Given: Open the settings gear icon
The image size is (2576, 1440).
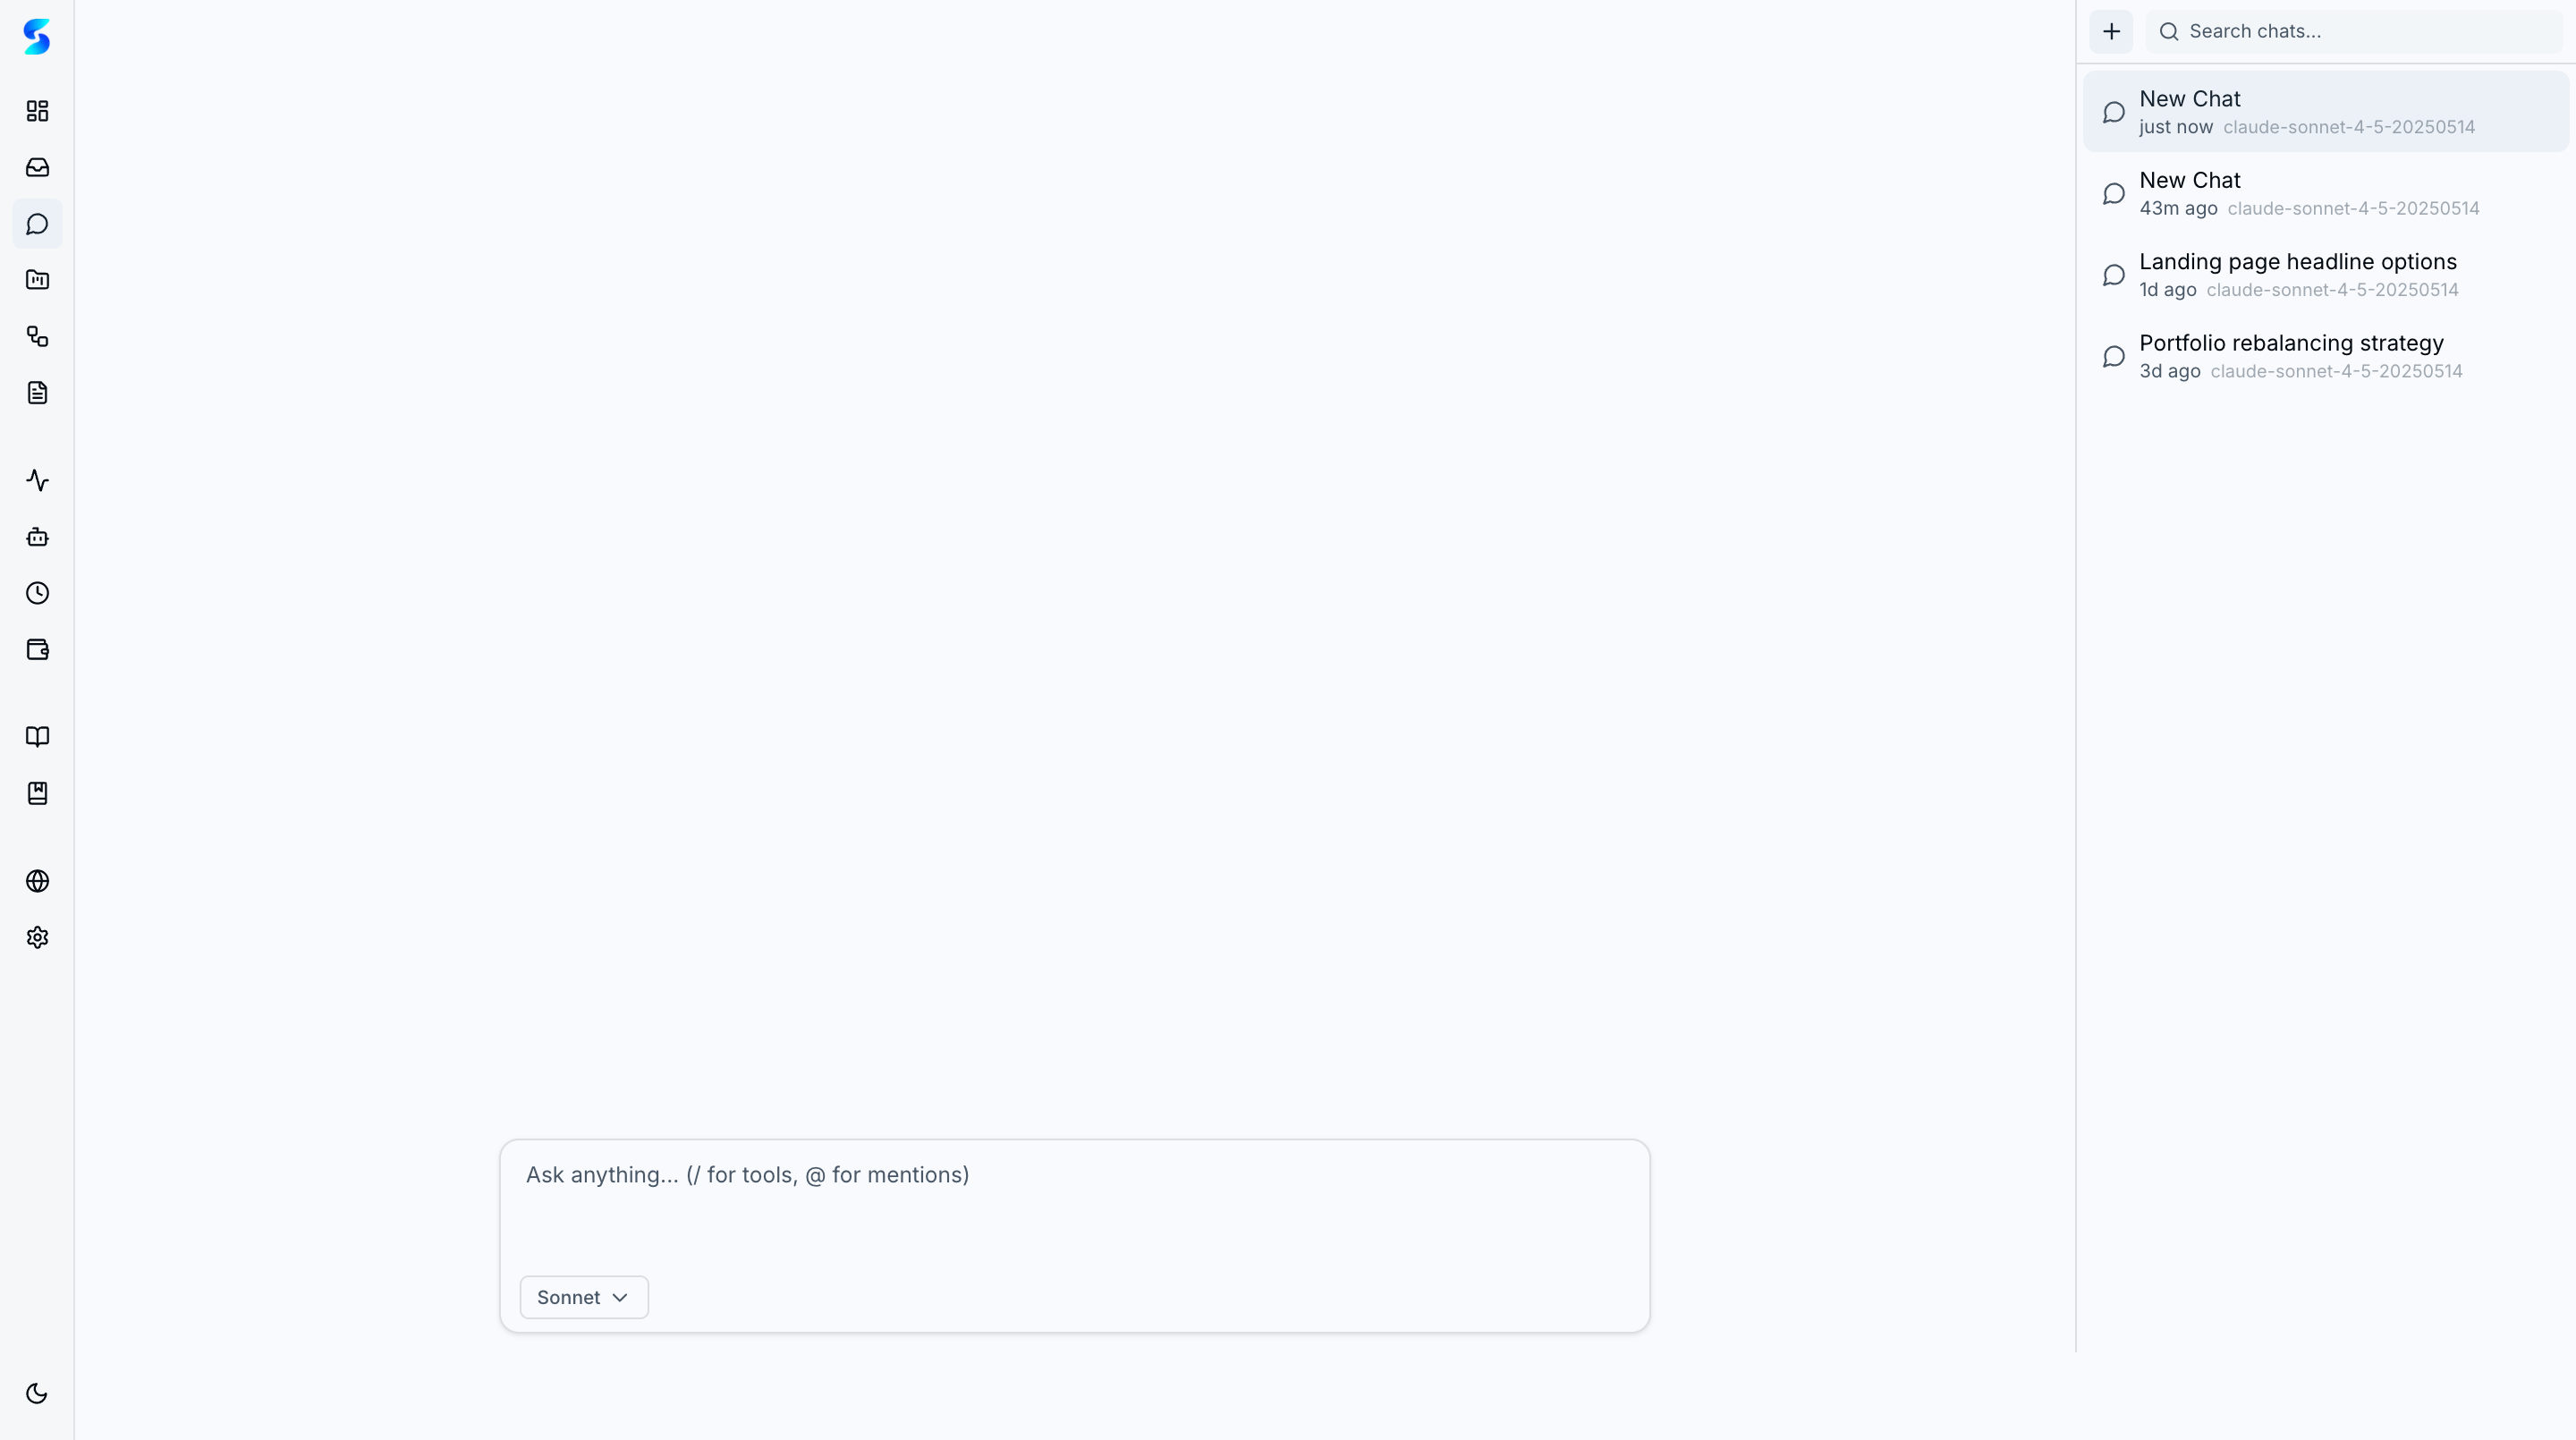Looking at the screenshot, I should coord(37,937).
